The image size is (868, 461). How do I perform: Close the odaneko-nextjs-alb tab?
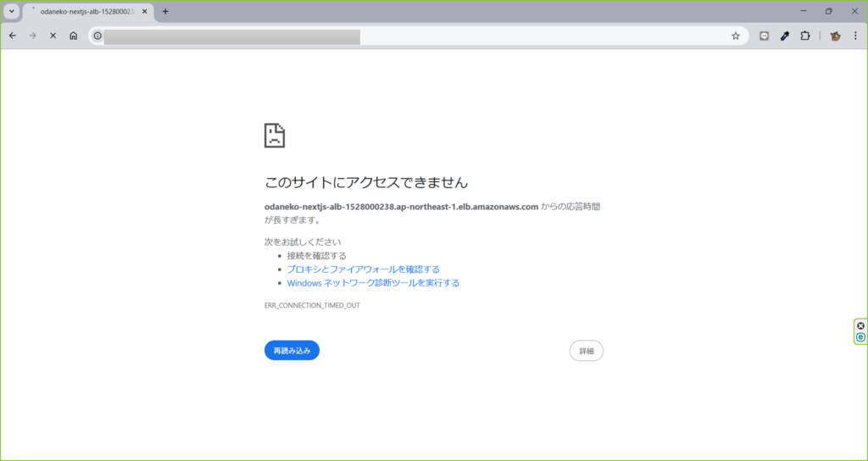pyautogui.click(x=146, y=12)
